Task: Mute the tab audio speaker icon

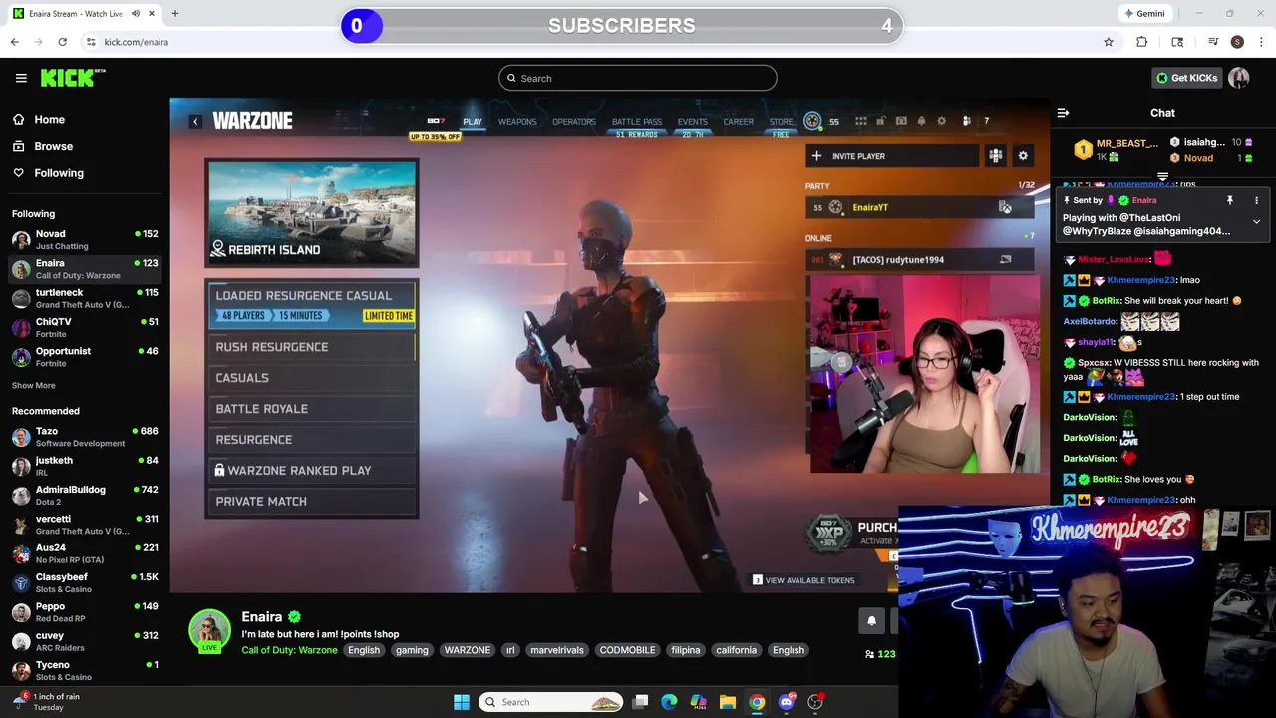Action: click(x=136, y=14)
